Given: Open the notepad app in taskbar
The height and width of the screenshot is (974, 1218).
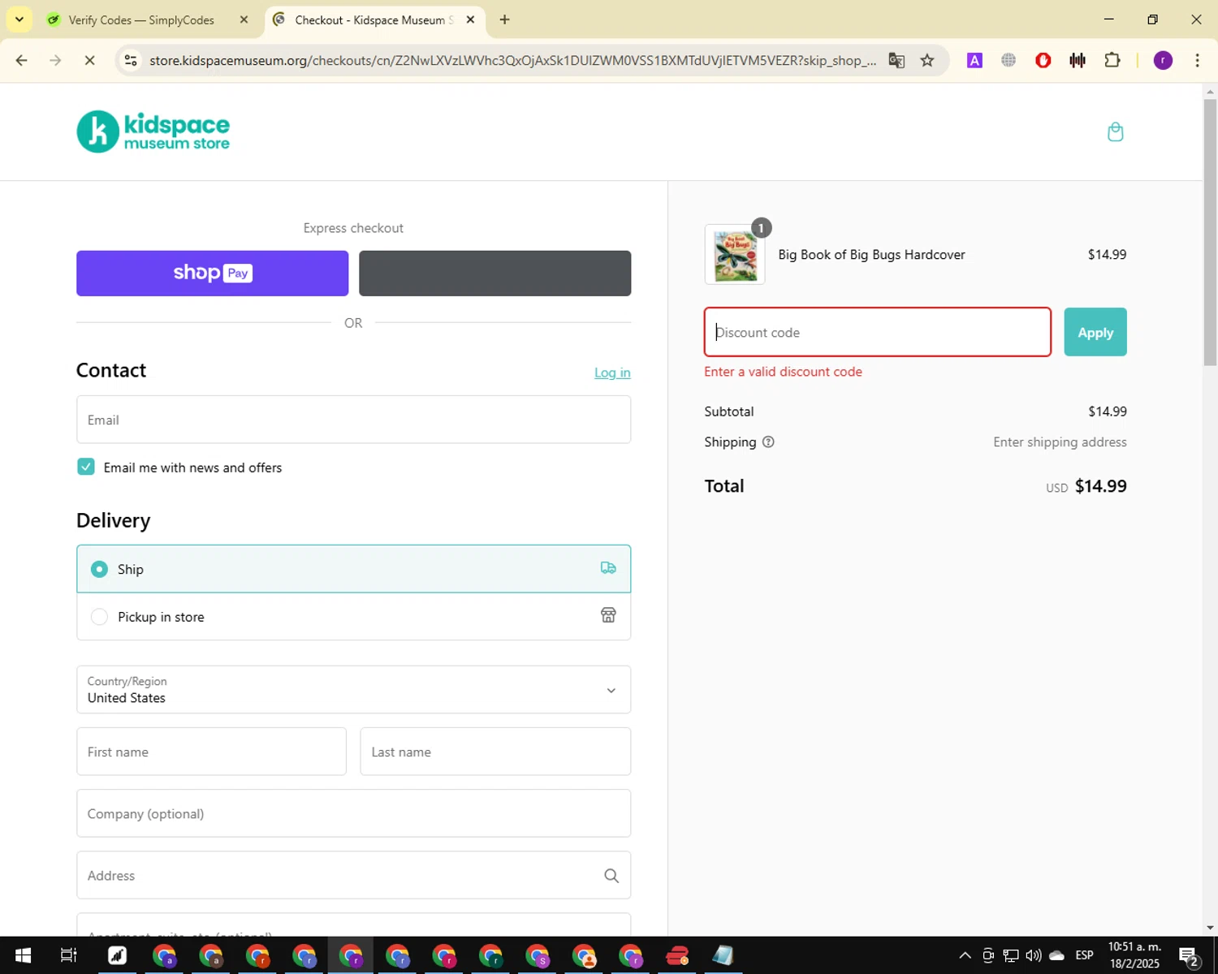Looking at the screenshot, I should coord(723,955).
